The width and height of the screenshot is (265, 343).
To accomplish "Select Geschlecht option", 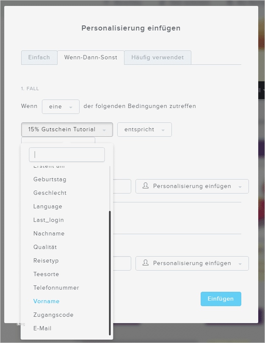I will click(x=50, y=193).
